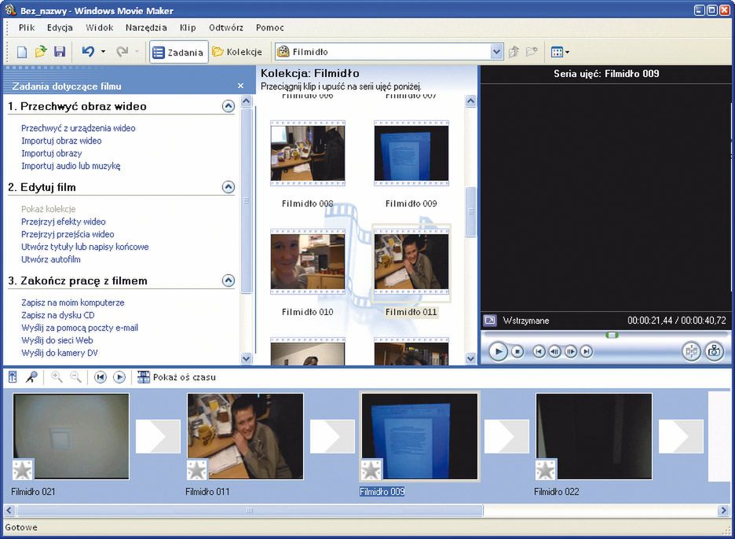Collapse the Zakończ pracę z filmem section
The height and width of the screenshot is (539, 735).
click(229, 280)
